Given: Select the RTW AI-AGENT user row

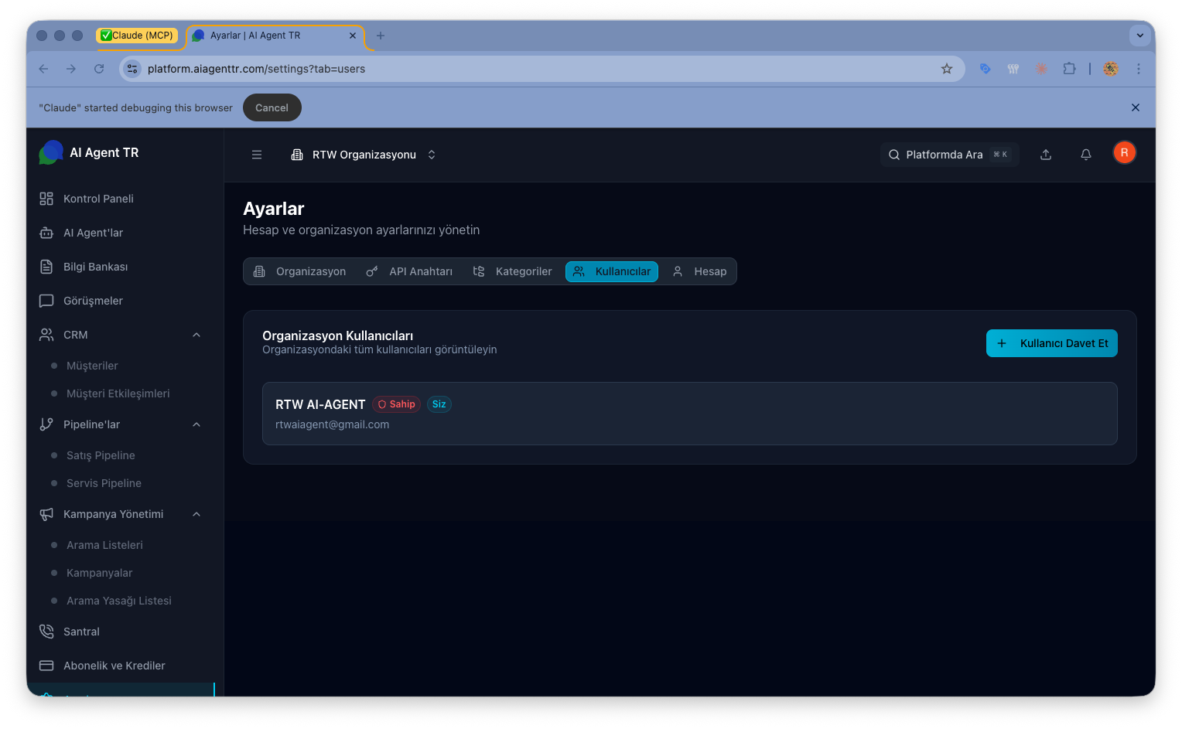Looking at the screenshot, I should (690, 414).
